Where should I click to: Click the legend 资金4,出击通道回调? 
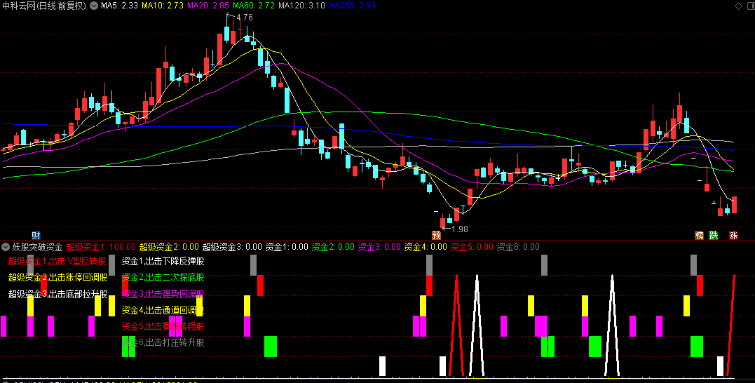[163, 310]
